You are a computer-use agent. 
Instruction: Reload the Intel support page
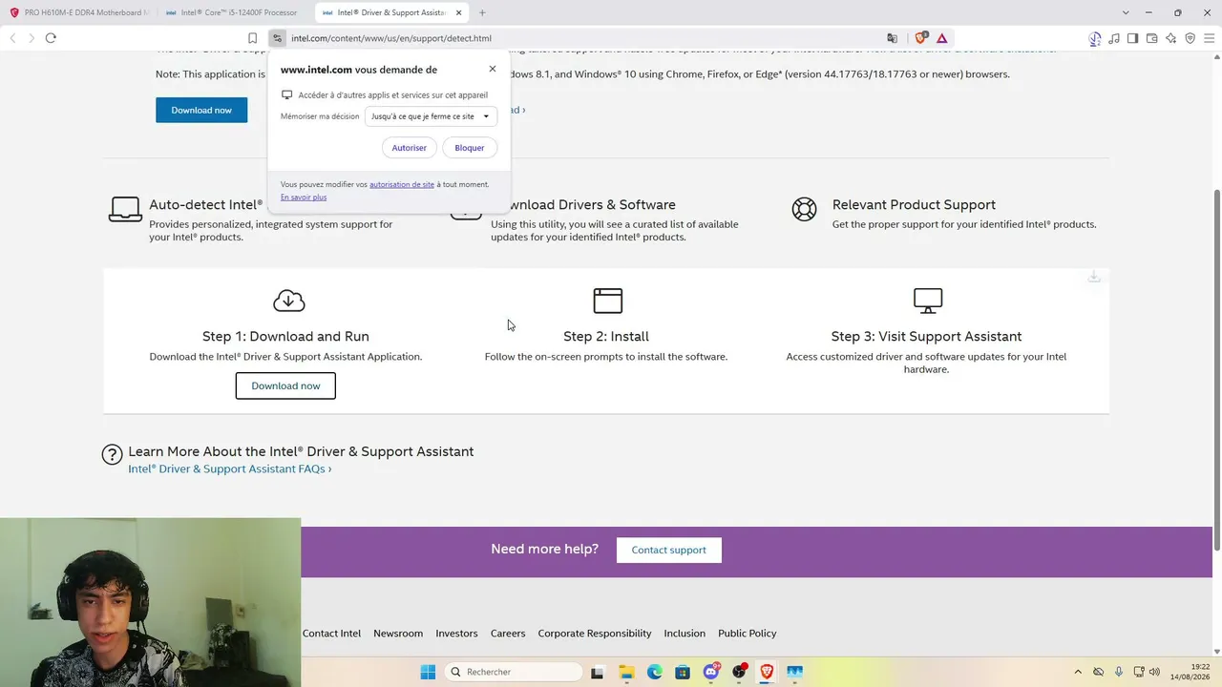tap(51, 38)
